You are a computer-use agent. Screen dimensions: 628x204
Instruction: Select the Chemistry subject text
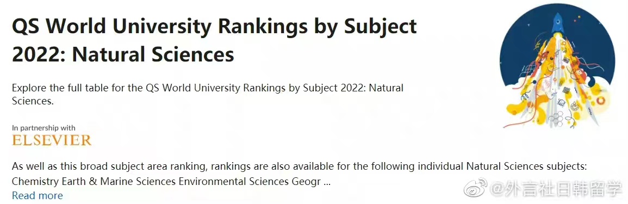click(35, 182)
